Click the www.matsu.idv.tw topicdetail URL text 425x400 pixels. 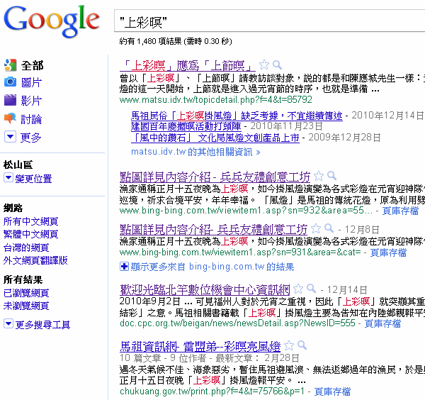click(216, 99)
